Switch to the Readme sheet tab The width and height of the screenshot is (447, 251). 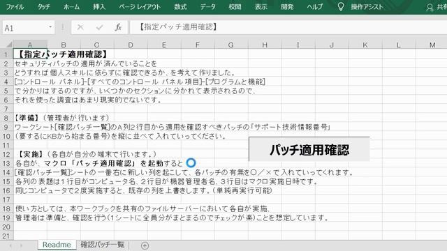click(x=57, y=245)
